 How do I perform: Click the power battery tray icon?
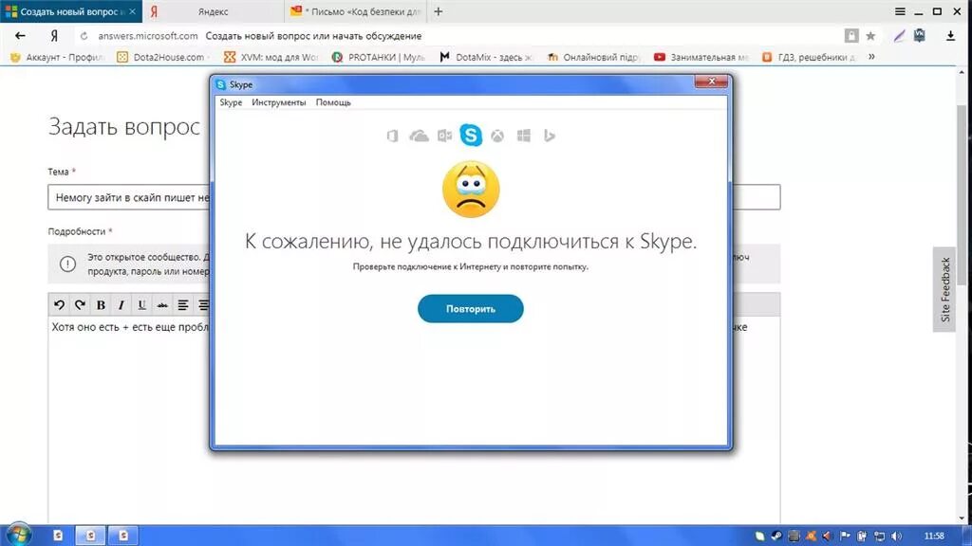[x=862, y=536]
